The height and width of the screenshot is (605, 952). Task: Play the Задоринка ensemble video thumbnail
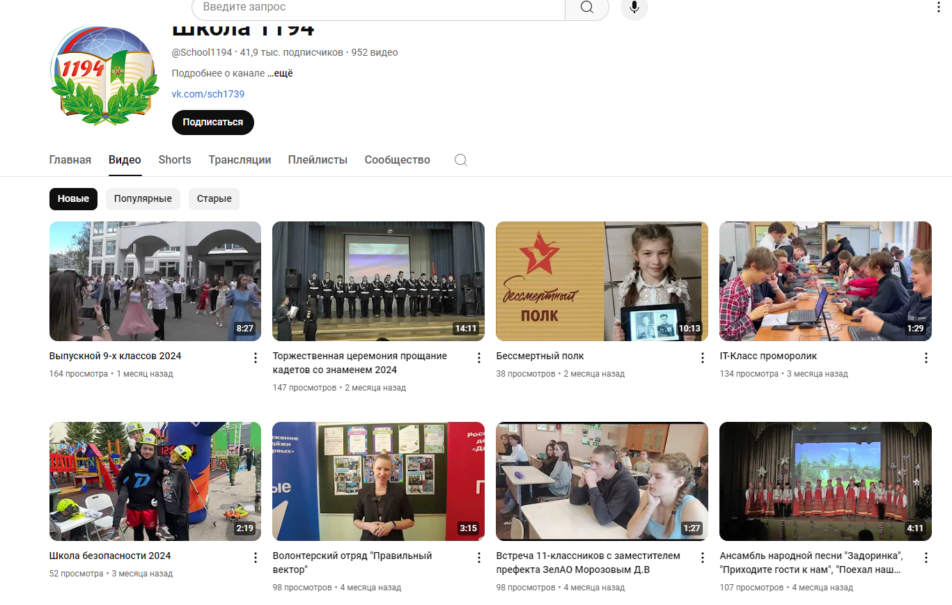click(825, 481)
